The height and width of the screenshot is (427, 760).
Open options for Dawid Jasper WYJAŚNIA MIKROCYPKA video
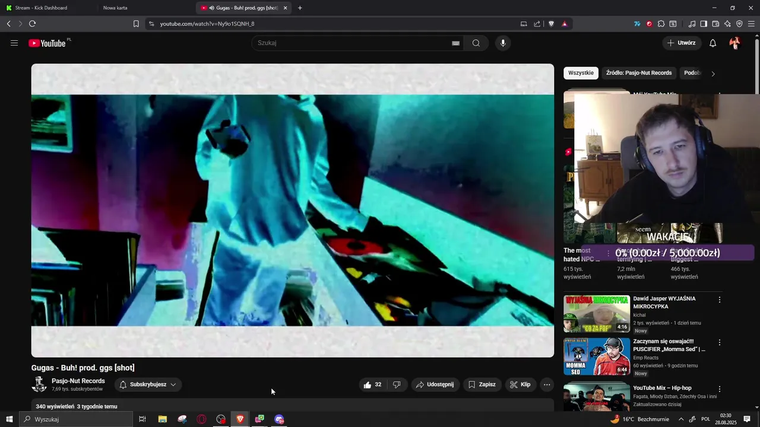719,299
